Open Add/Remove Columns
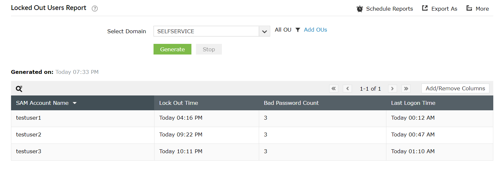 point(455,88)
